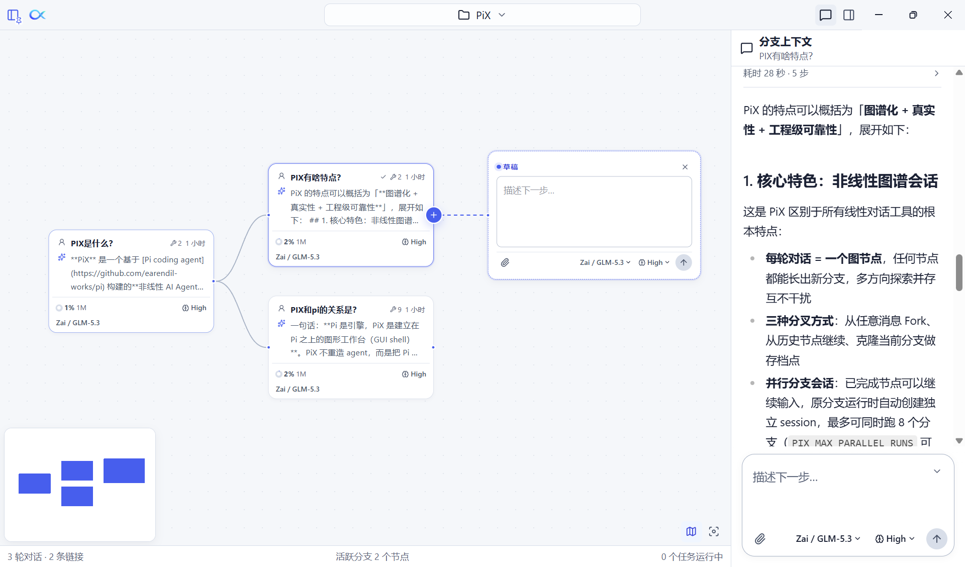The width and height of the screenshot is (965, 567).
Task: Maximize or restore the PiX window
Action: click(913, 15)
